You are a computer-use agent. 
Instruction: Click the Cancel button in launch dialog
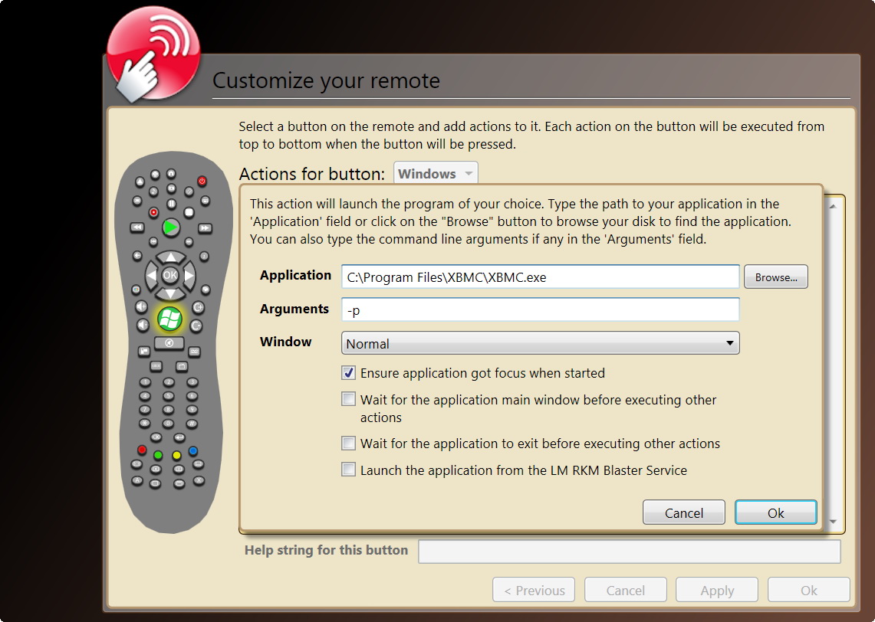click(x=683, y=512)
